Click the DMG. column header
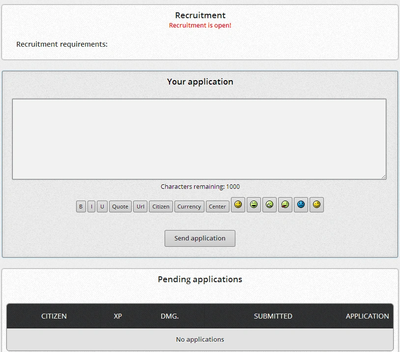This screenshot has height=352, width=400. point(170,316)
